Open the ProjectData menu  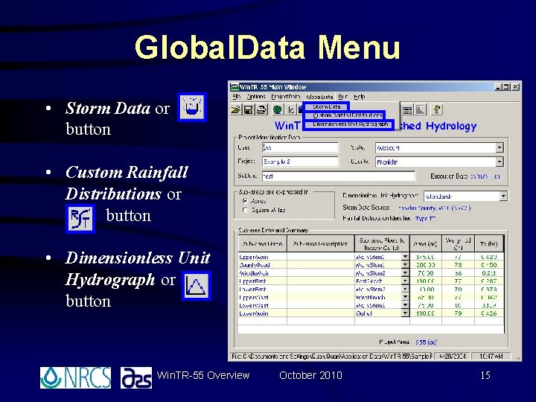pyautogui.click(x=285, y=97)
